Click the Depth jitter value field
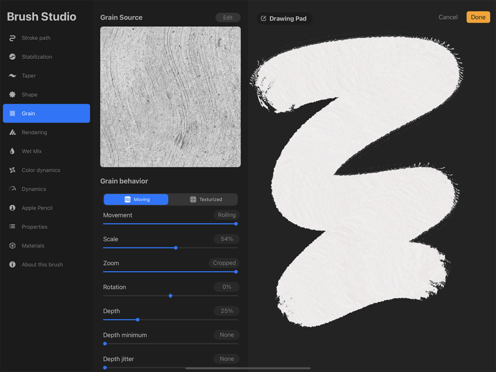496x372 pixels. click(x=227, y=359)
